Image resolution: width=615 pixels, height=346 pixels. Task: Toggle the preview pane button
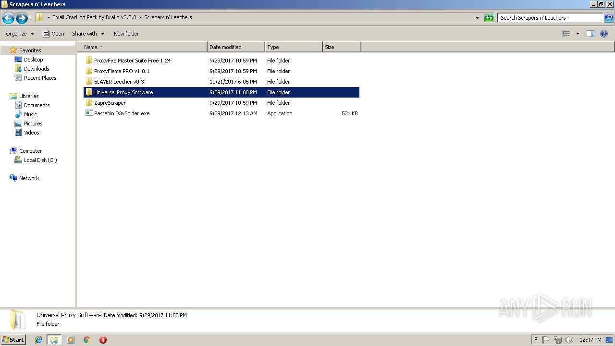click(x=590, y=34)
